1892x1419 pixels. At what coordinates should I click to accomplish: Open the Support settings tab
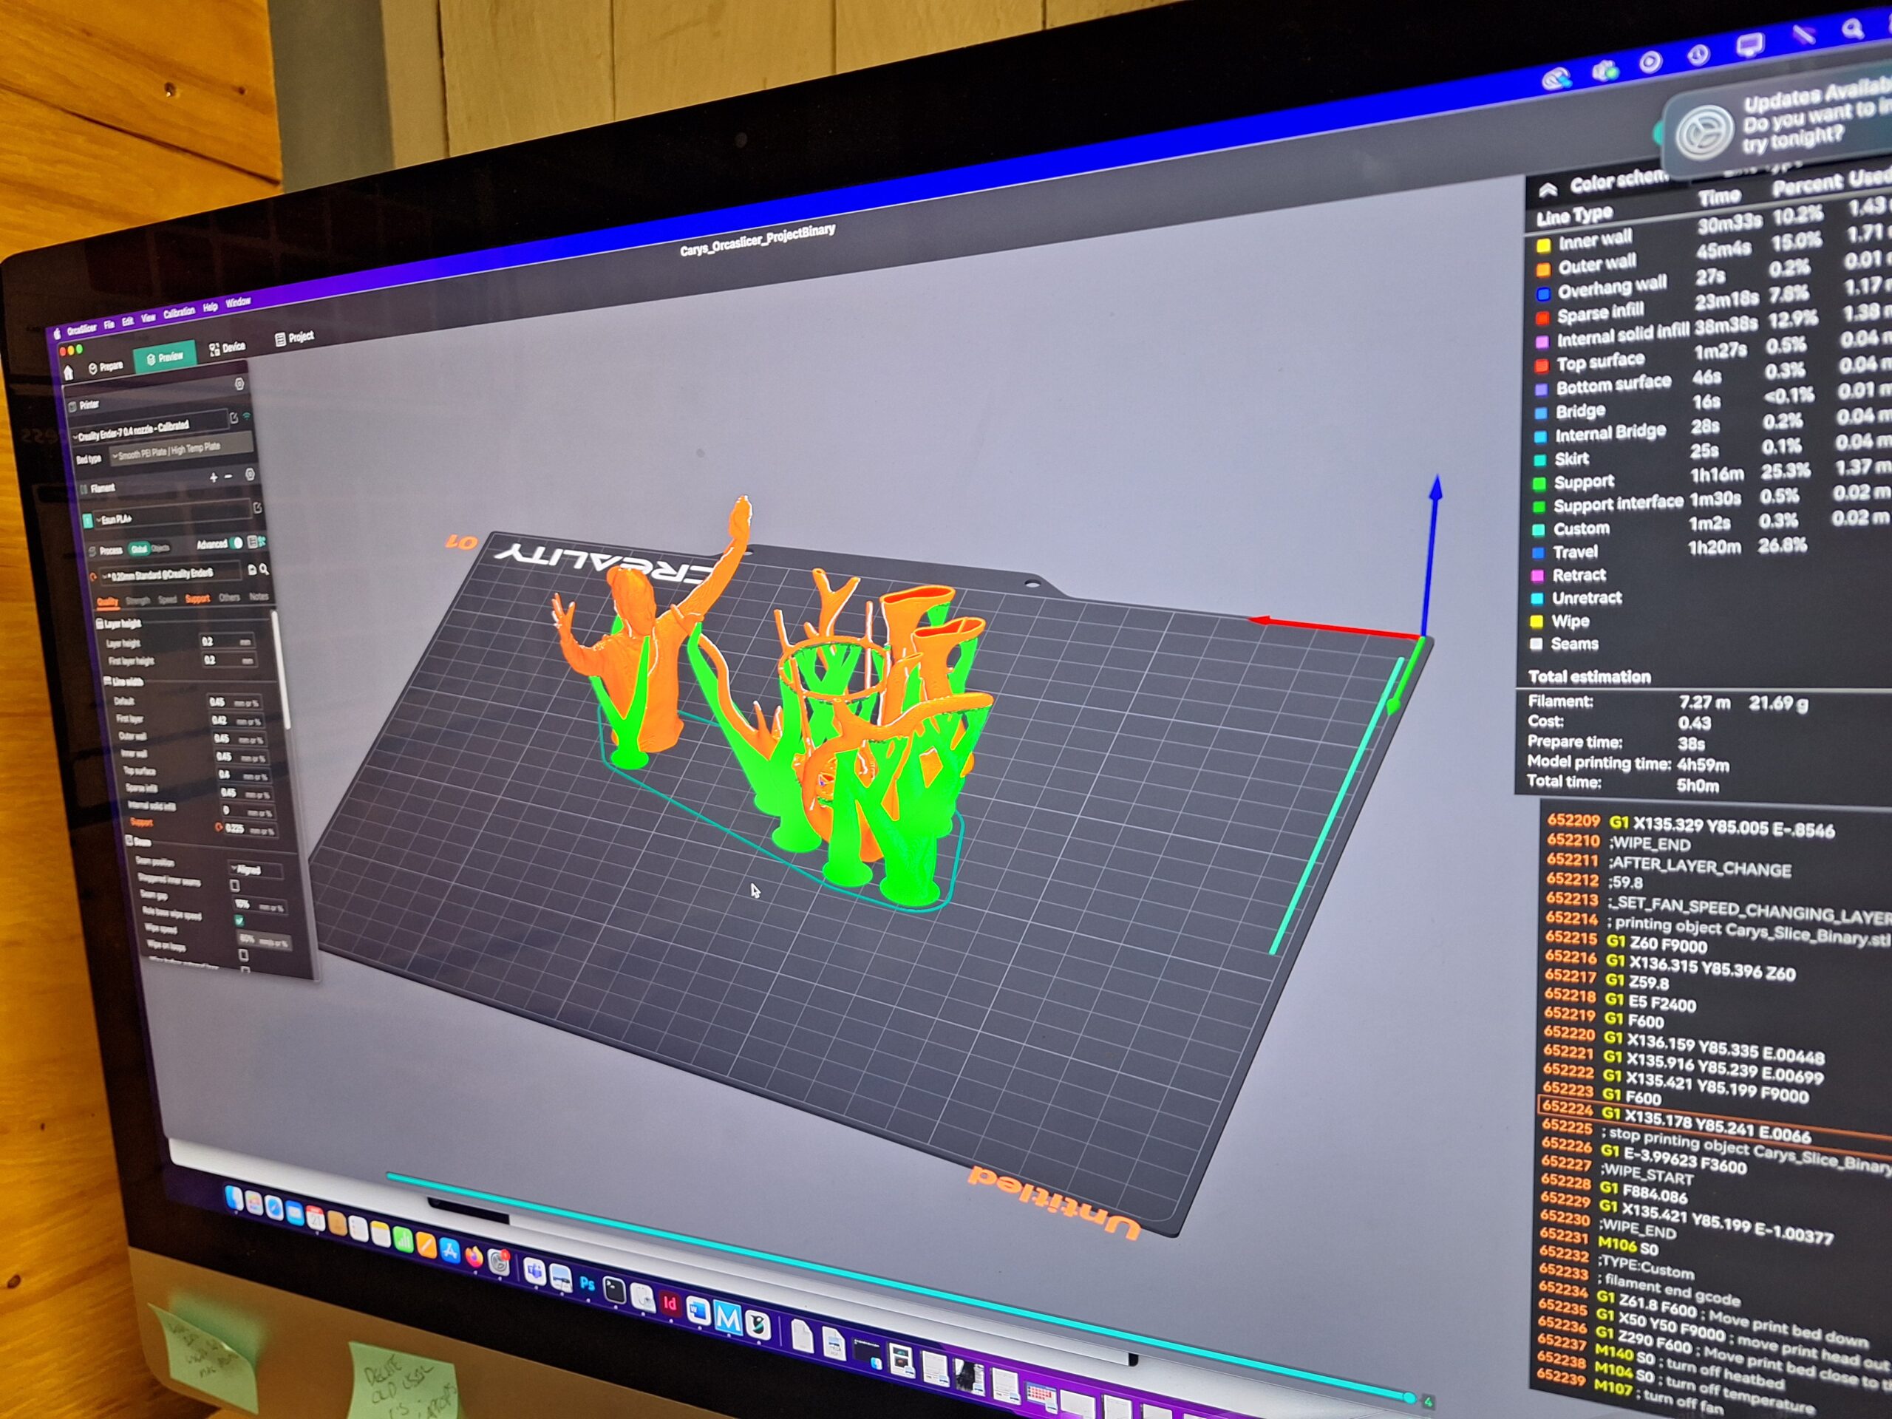pyautogui.click(x=198, y=599)
